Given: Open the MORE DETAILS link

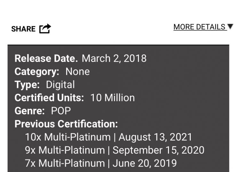Looking at the screenshot, I should pos(199,27).
